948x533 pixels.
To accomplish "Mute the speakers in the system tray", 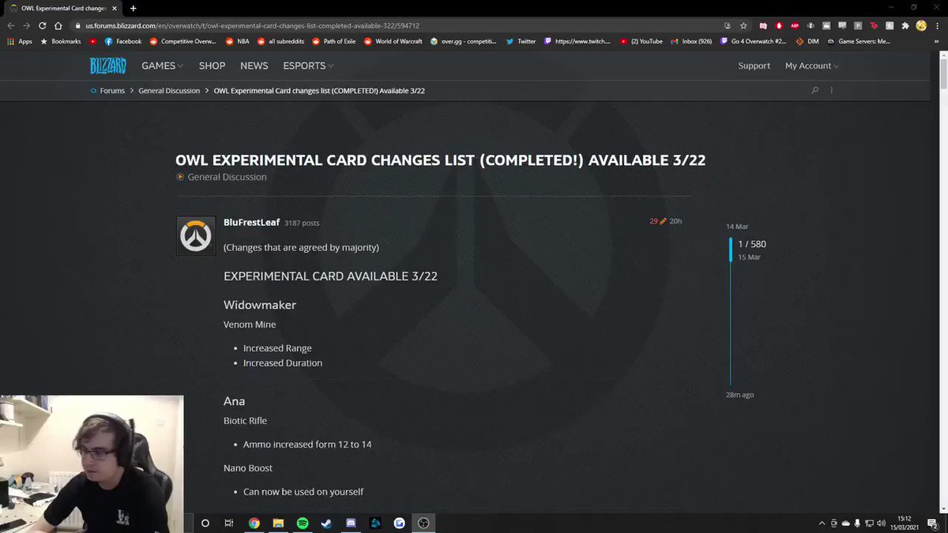I will 881,523.
